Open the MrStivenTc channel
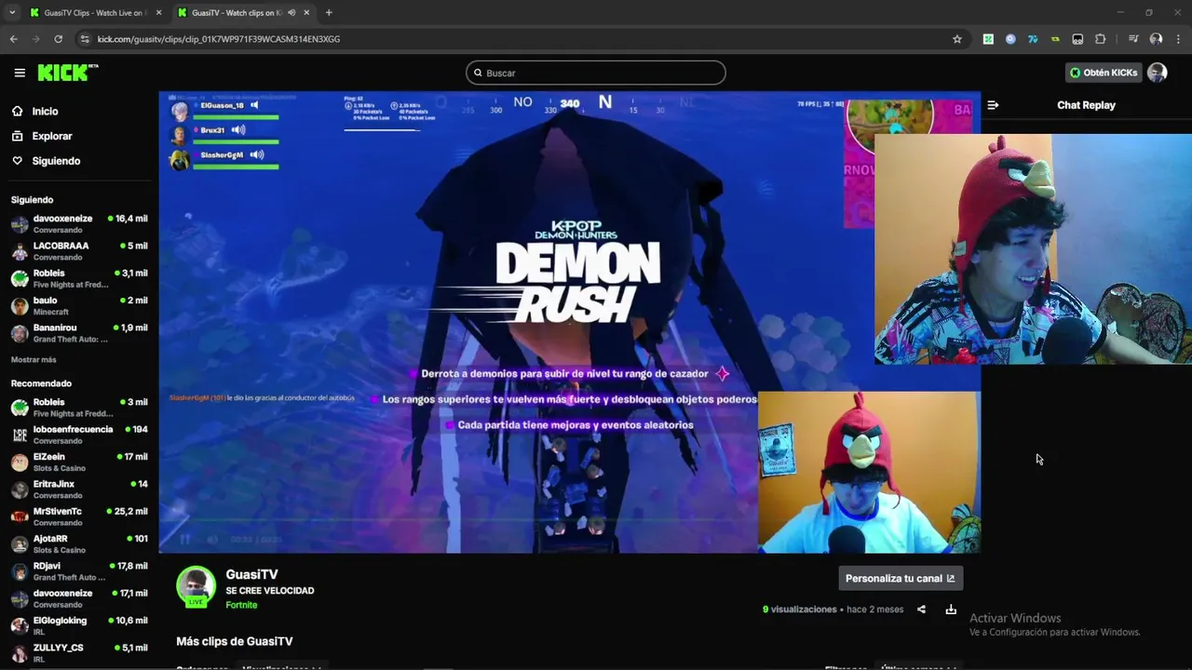 tap(79, 516)
